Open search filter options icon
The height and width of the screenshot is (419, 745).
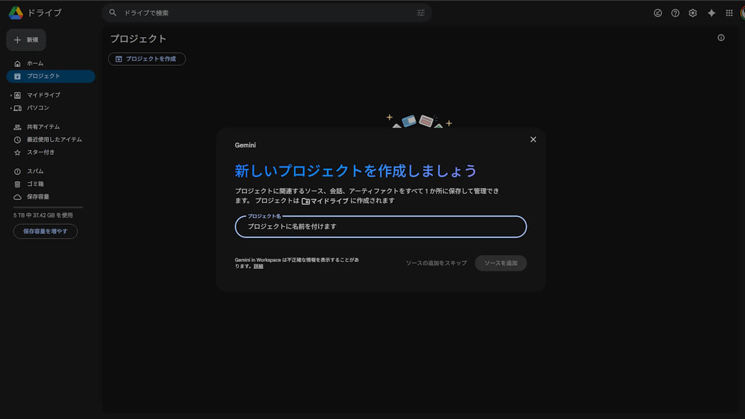coord(421,13)
